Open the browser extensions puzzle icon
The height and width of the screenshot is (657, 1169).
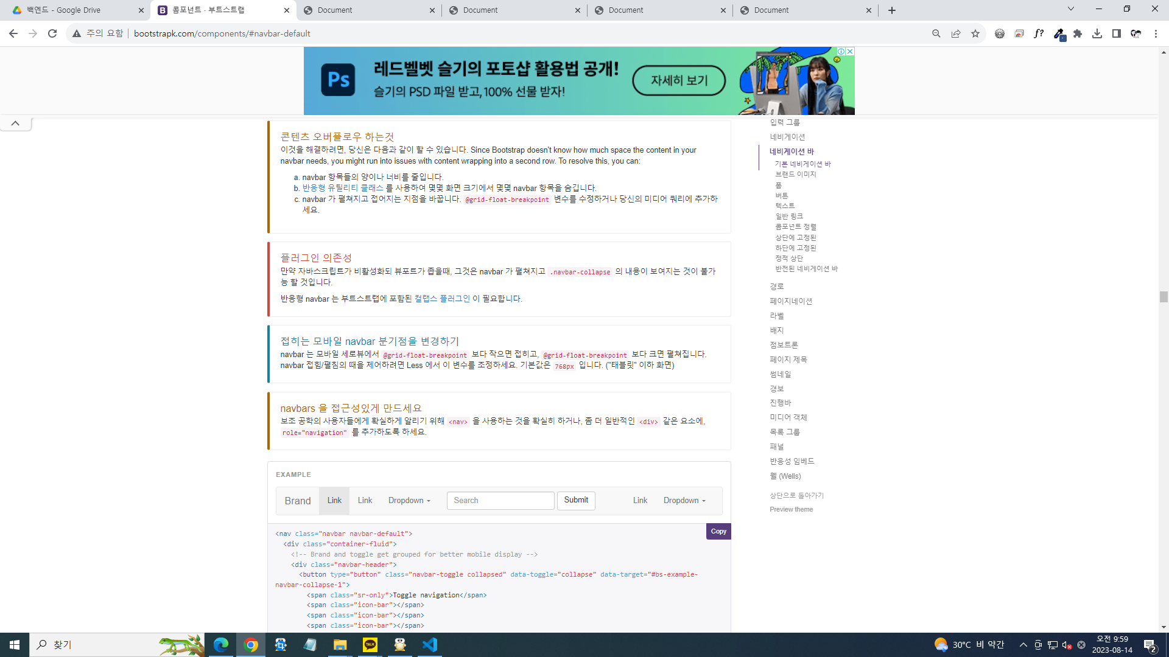point(1078,33)
